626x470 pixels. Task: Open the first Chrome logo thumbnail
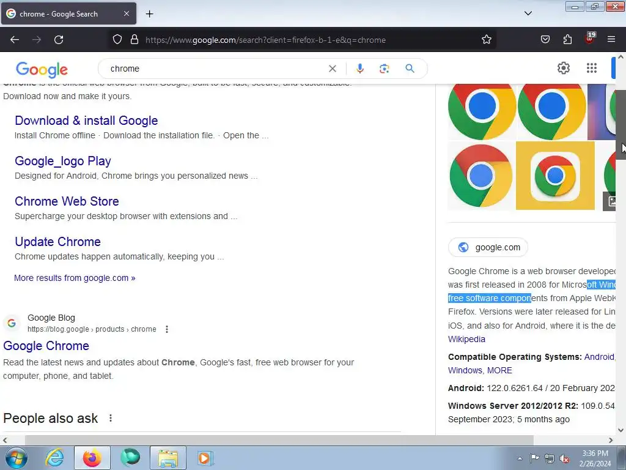coord(482,112)
